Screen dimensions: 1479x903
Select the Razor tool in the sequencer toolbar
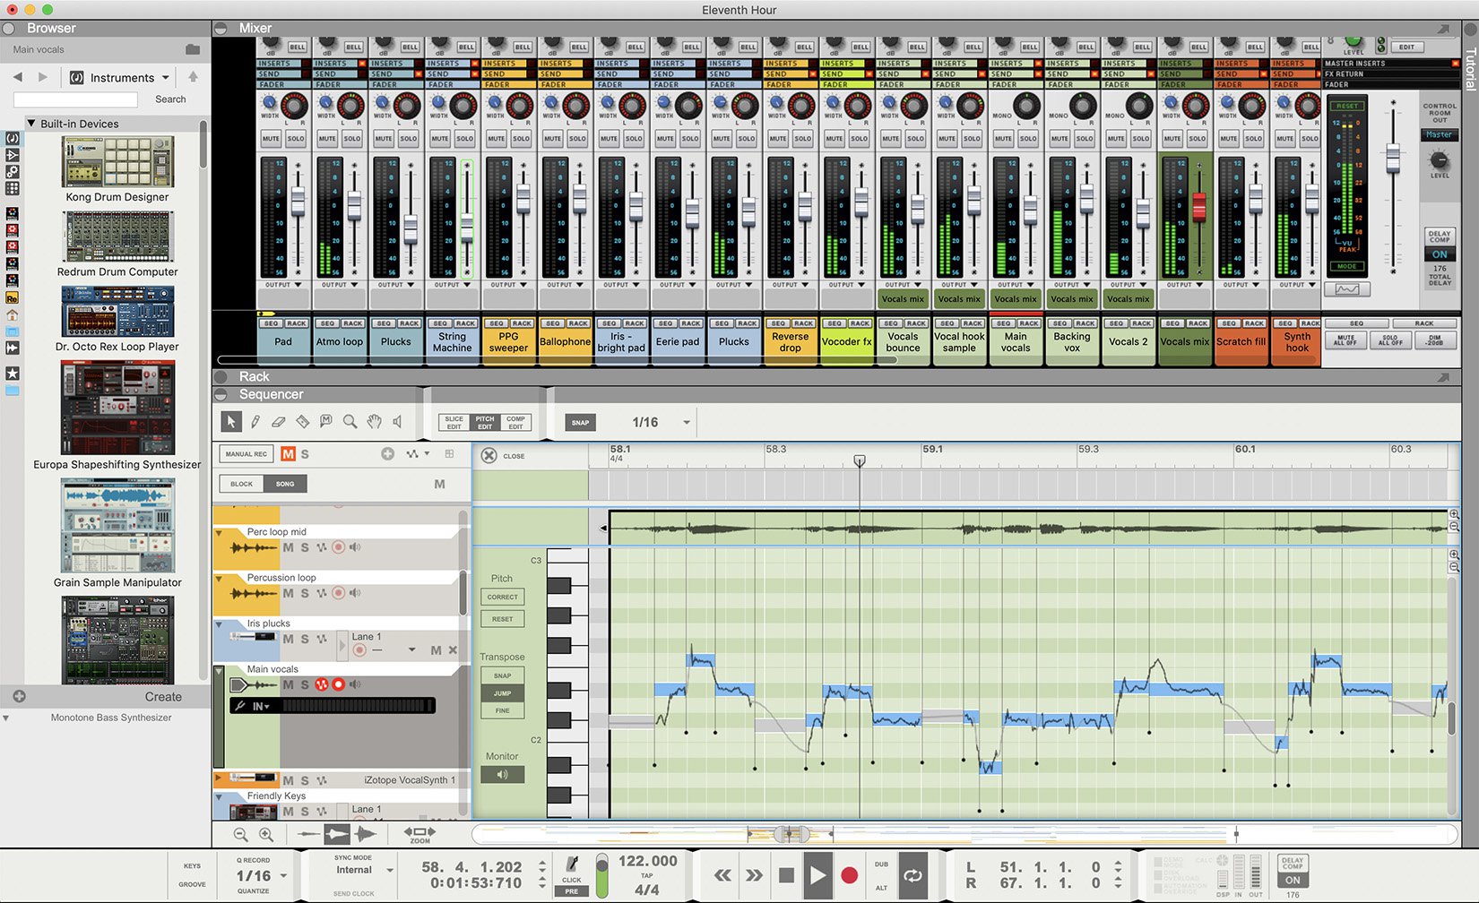point(303,421)
